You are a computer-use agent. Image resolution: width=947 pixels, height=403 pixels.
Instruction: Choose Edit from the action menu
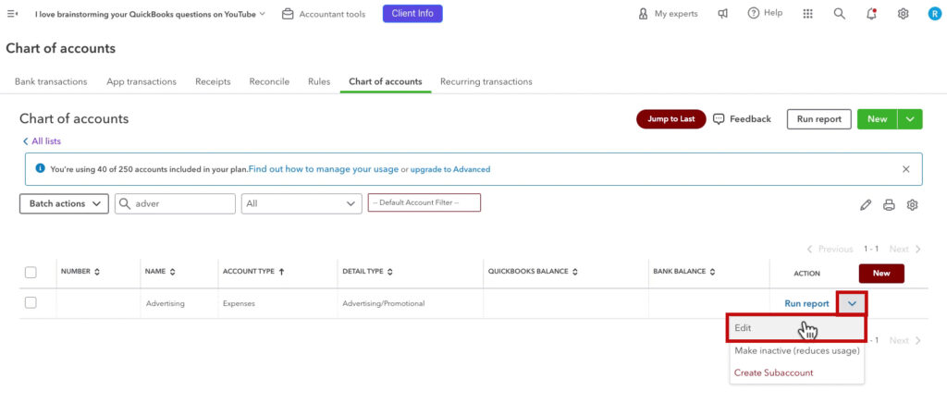coord(797,328)
